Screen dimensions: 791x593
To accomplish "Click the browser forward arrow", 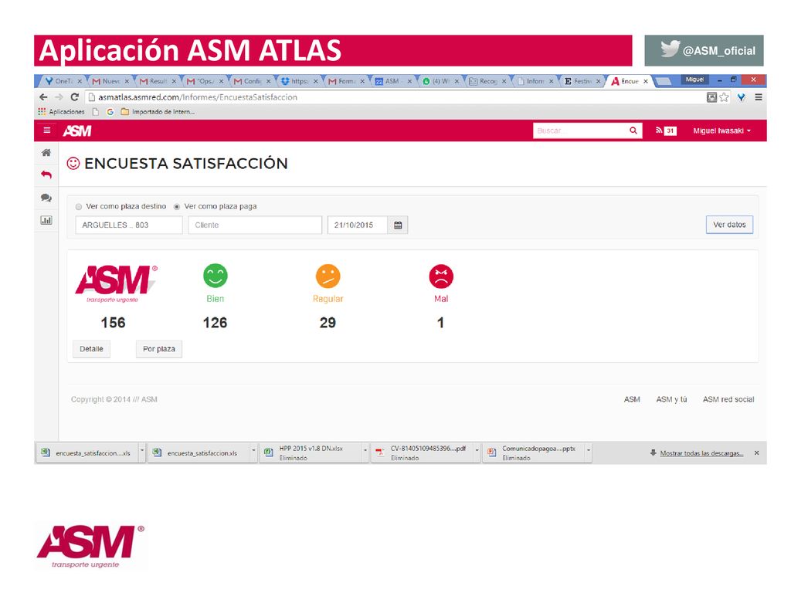I will [x=59, y=97].
